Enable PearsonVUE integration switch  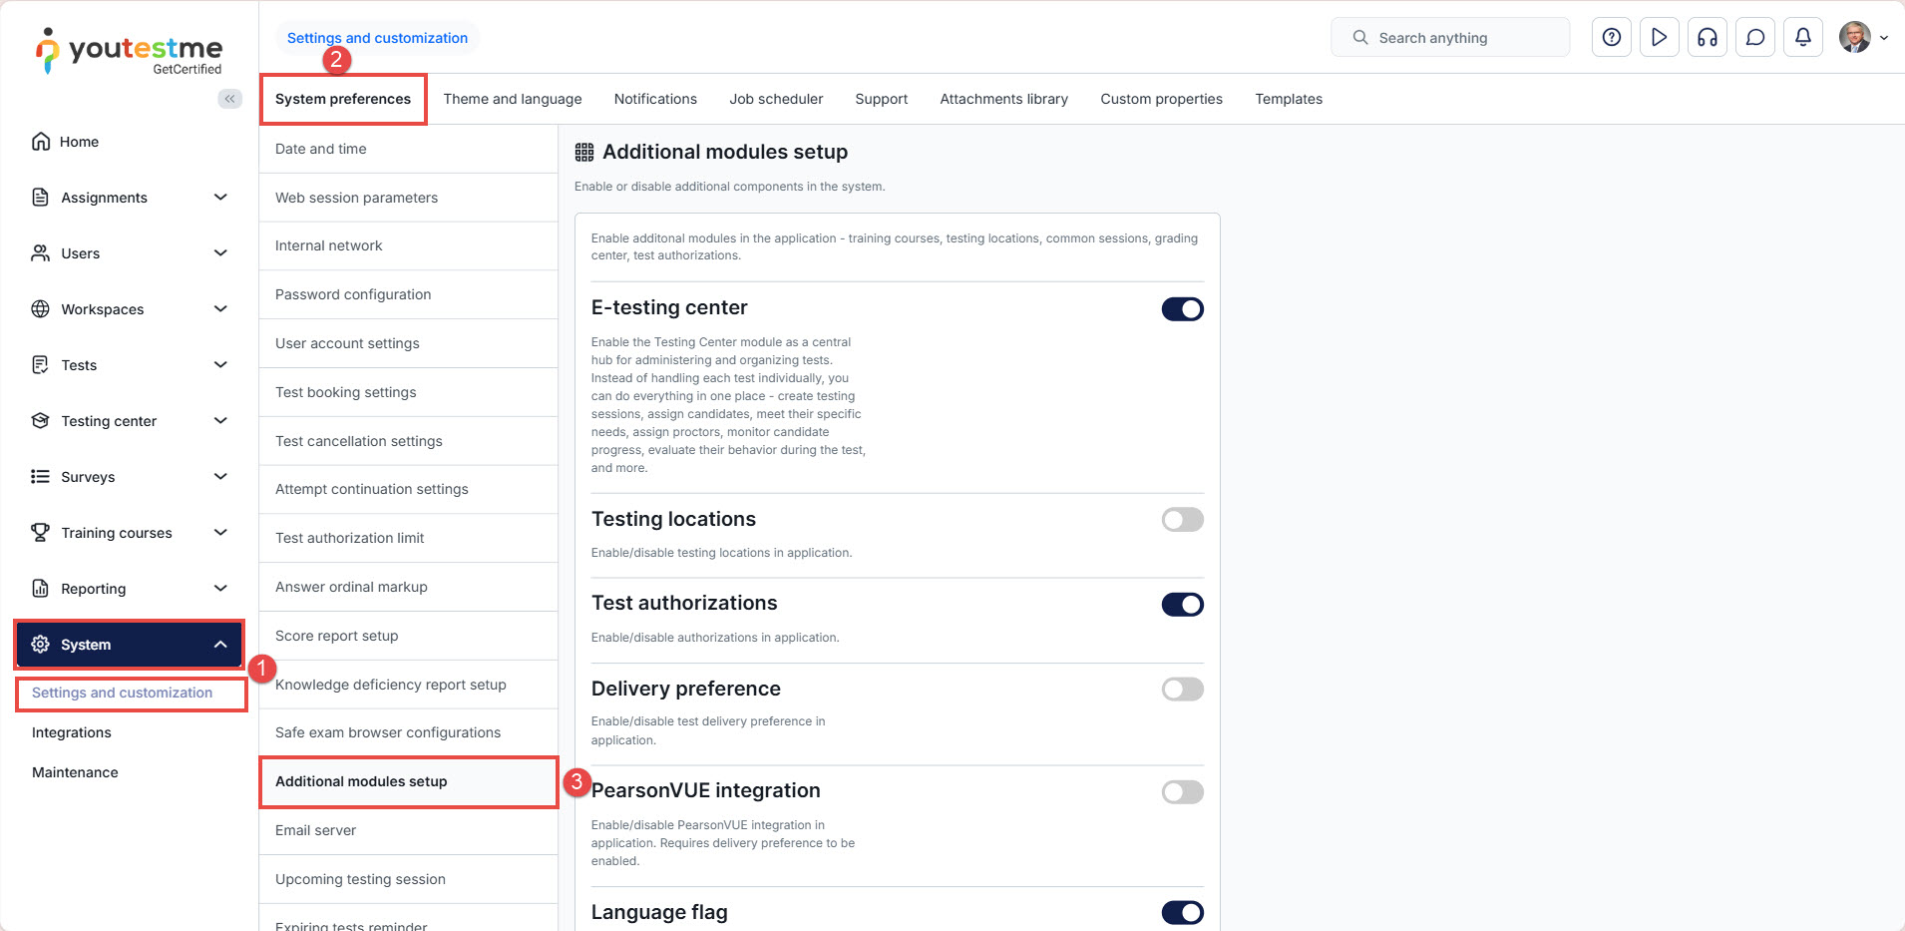(x=1182, y=792)
